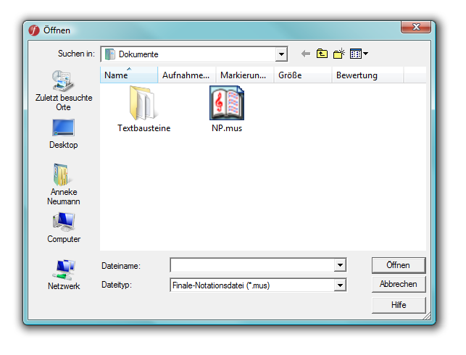Go up one folder level
The height and width of the screenshot is (355, 466).
(322, 54)
